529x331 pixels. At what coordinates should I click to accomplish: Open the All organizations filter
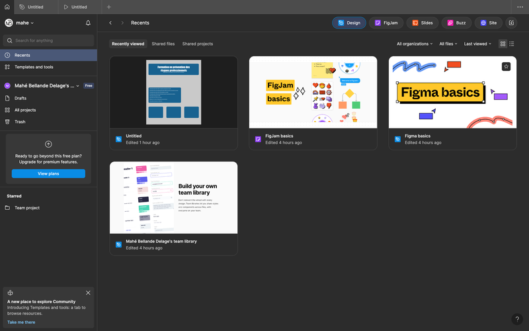(415, 44)
